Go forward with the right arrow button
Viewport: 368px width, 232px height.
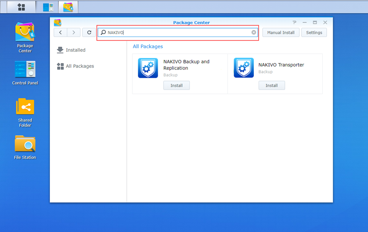74,33
